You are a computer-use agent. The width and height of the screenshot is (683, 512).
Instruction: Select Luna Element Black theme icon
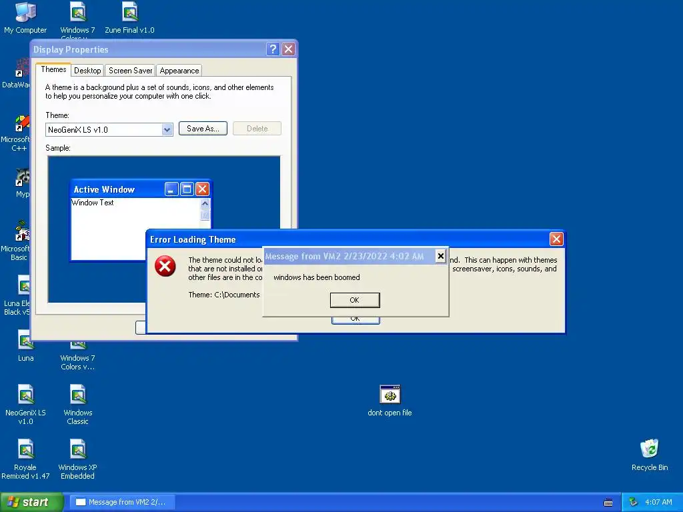tap(23, 285)
